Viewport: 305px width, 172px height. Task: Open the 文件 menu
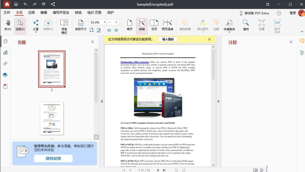7,13
